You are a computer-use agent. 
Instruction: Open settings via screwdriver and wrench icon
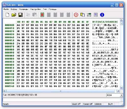click(x=89, y=15)
